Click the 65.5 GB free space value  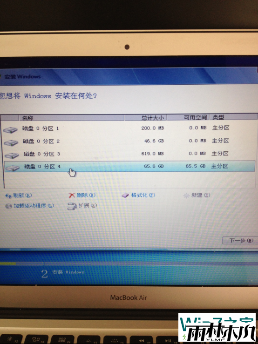click(196, 166)
